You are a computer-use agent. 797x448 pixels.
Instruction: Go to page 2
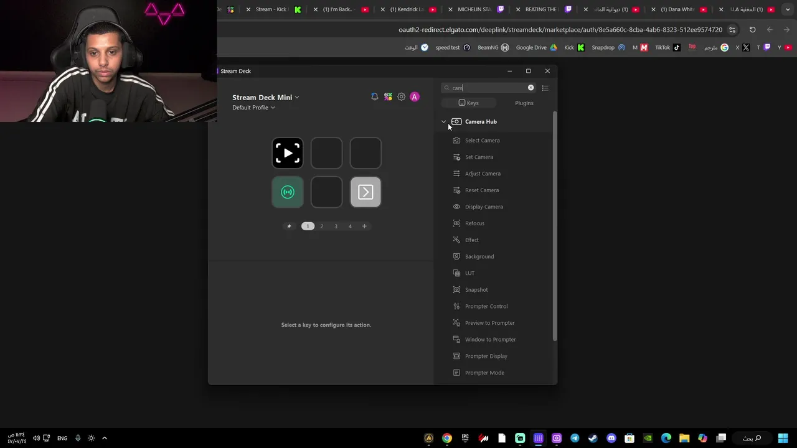point(322,226)
